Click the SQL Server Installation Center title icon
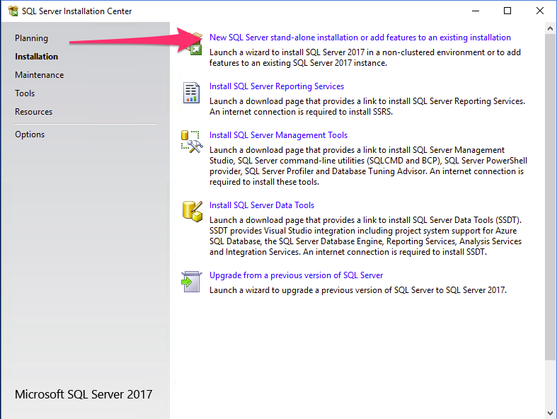The height and width of the screenshot is (419, 557). [x=13, y=11]
